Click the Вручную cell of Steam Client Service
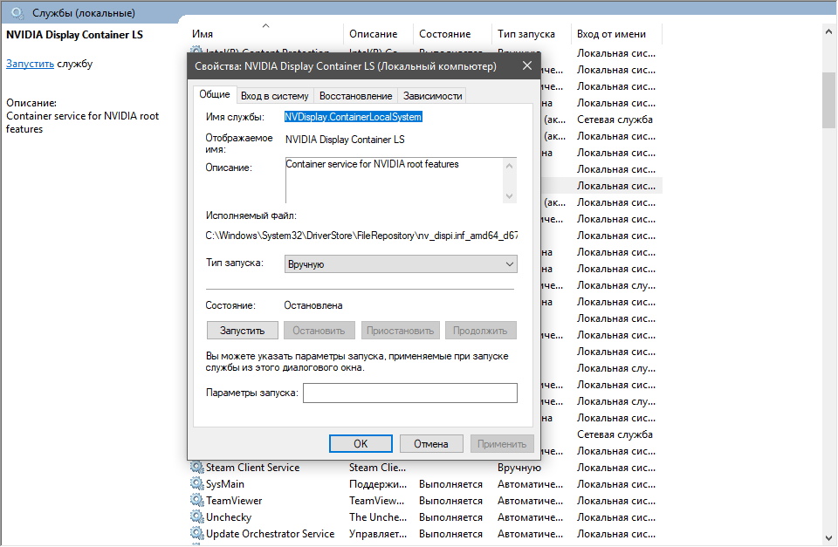838x547 pixels. [x=519, y=468]
